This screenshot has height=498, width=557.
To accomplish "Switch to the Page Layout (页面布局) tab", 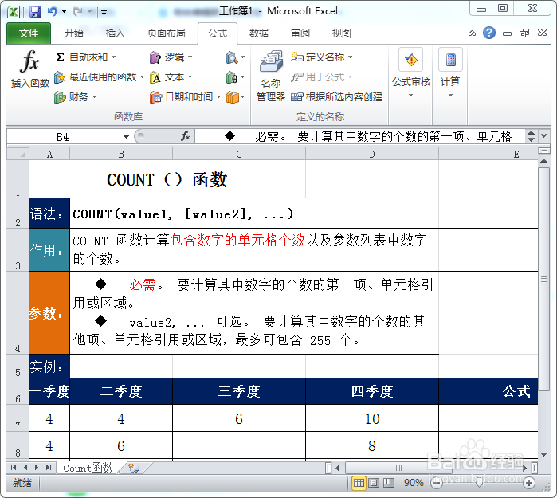I will 167,33.
